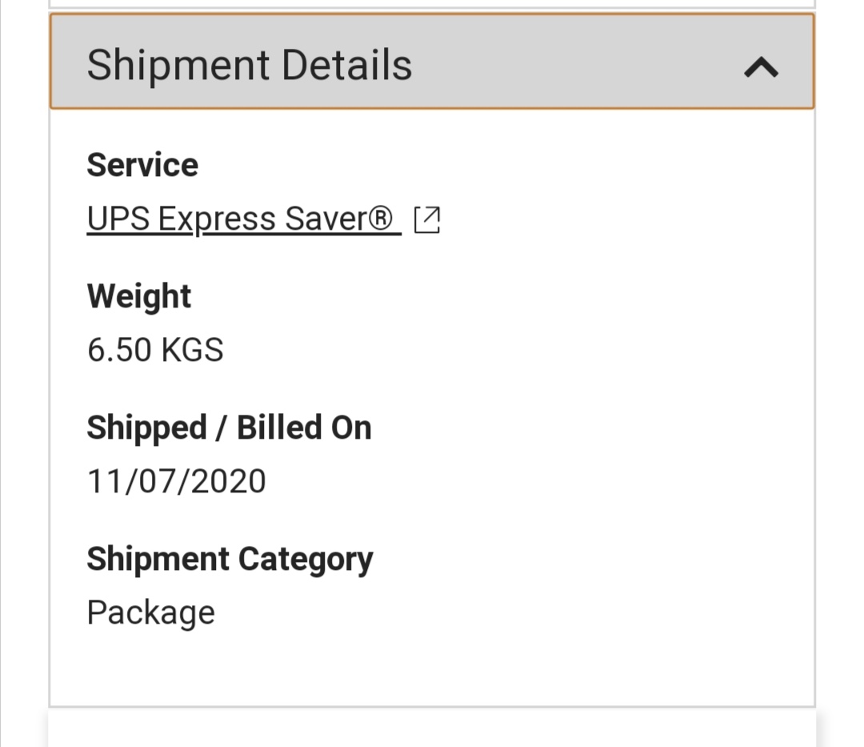The width and height of the screenshot is (864, 747).
Task: Select the 11/07/2020 date text
Action: pyautogui.click(x=176, y=481)
